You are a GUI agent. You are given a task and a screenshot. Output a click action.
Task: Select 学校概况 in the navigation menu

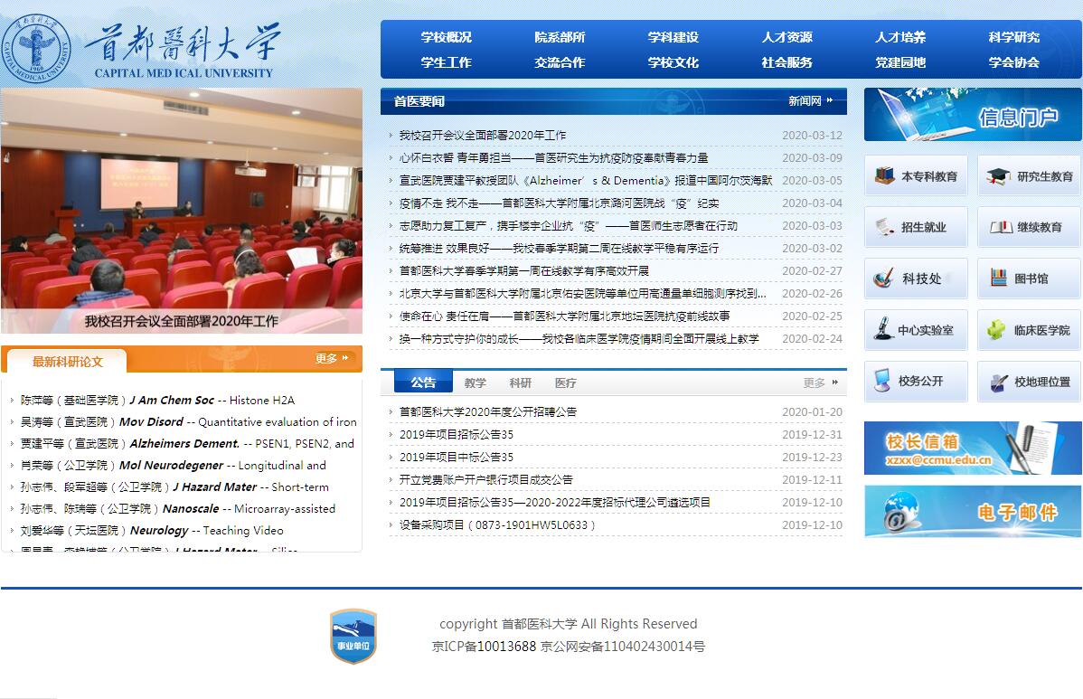446,37
